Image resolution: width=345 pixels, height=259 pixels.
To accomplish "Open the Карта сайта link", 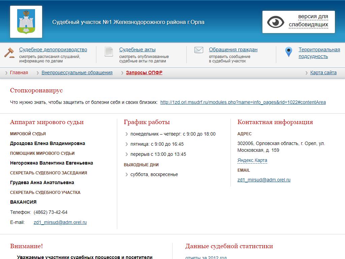I will [x=323, y=73].
